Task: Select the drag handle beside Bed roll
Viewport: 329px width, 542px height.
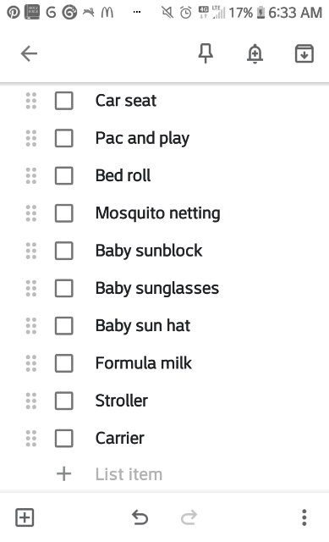Action: [31, 176]
